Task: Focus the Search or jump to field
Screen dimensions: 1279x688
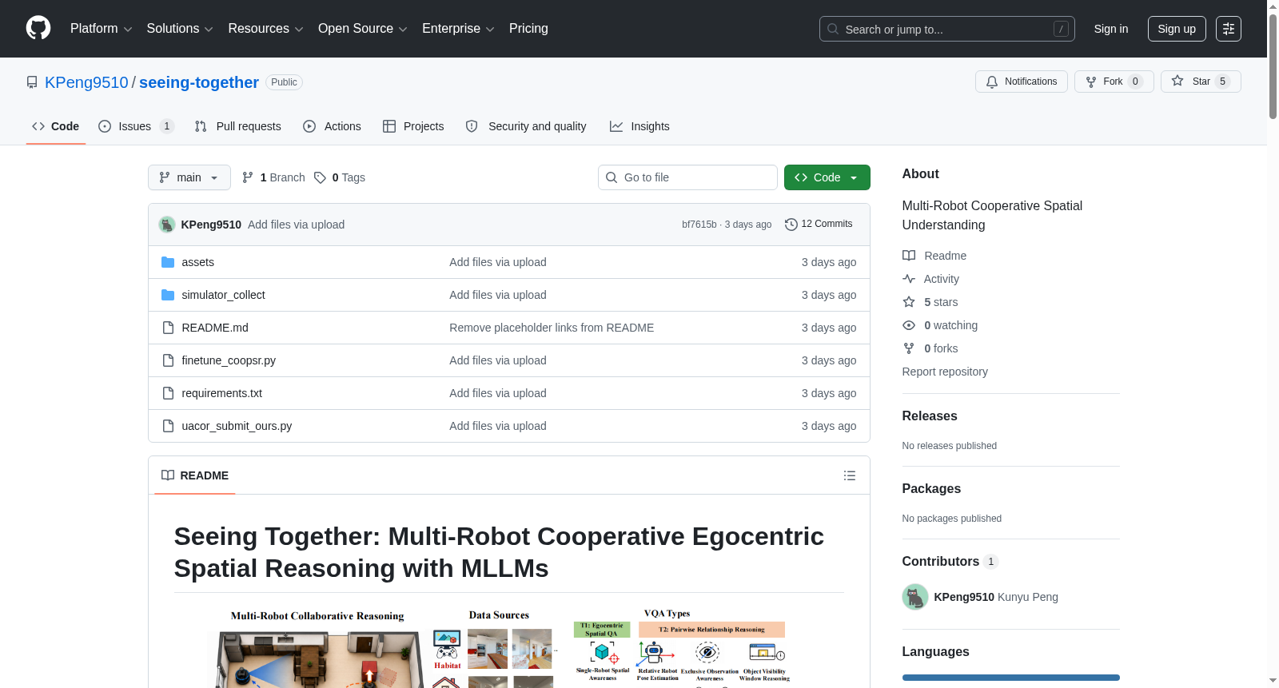Action: click(x=947, y=29)
